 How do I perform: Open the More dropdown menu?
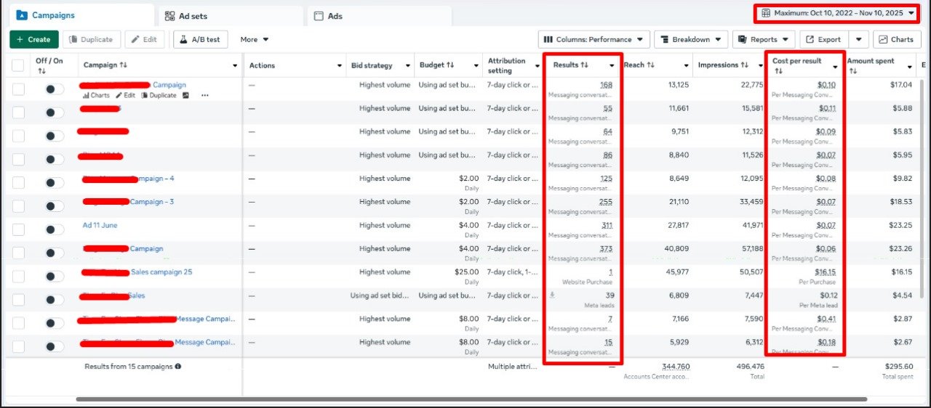[255, 39]
